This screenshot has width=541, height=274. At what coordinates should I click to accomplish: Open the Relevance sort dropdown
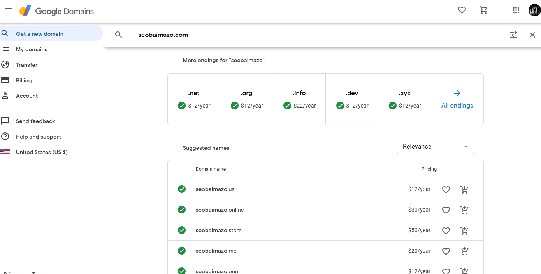436,146
